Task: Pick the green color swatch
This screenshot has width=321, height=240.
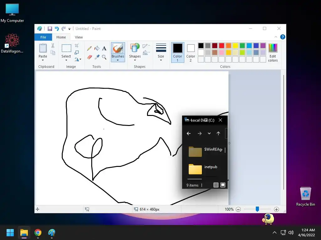Action: point(242,46)
